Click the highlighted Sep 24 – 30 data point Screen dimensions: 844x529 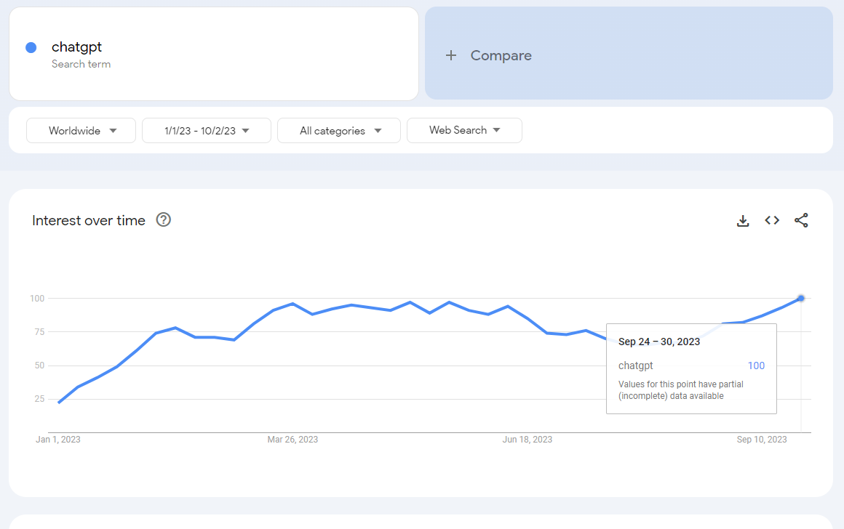pos(801,298)
